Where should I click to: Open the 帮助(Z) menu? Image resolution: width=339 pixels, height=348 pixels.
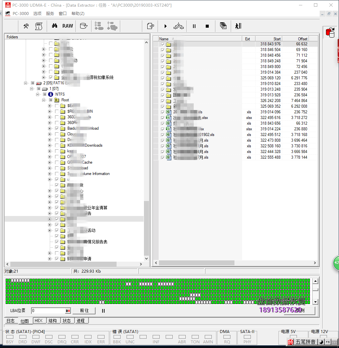[x=78, y=14]
